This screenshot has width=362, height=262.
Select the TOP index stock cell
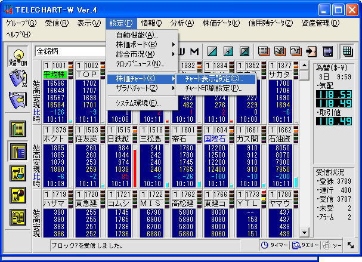pyautogui.click(x=87, y=75)
